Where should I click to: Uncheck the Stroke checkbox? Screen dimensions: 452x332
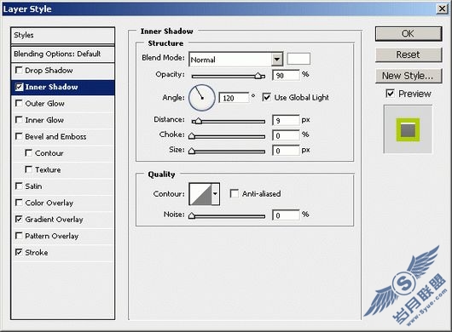point(19,252)
